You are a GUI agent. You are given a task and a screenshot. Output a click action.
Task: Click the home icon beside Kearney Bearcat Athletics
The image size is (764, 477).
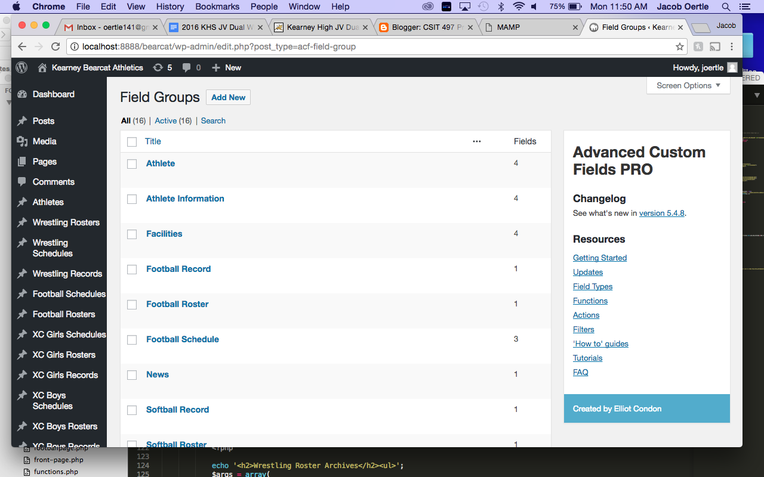point(42,67)
